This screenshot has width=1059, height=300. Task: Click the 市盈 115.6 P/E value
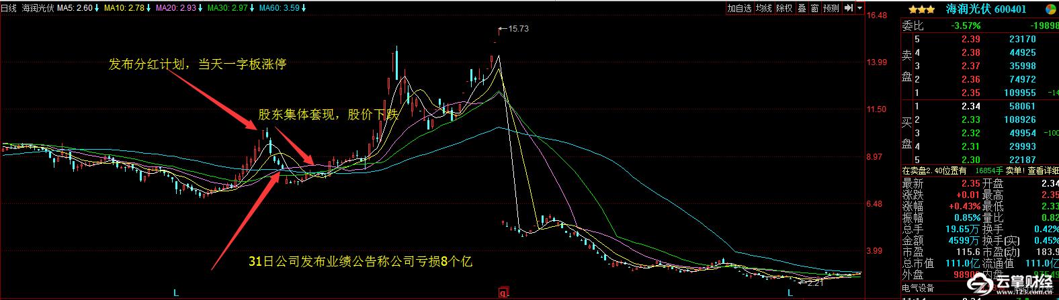click(968, 252)
